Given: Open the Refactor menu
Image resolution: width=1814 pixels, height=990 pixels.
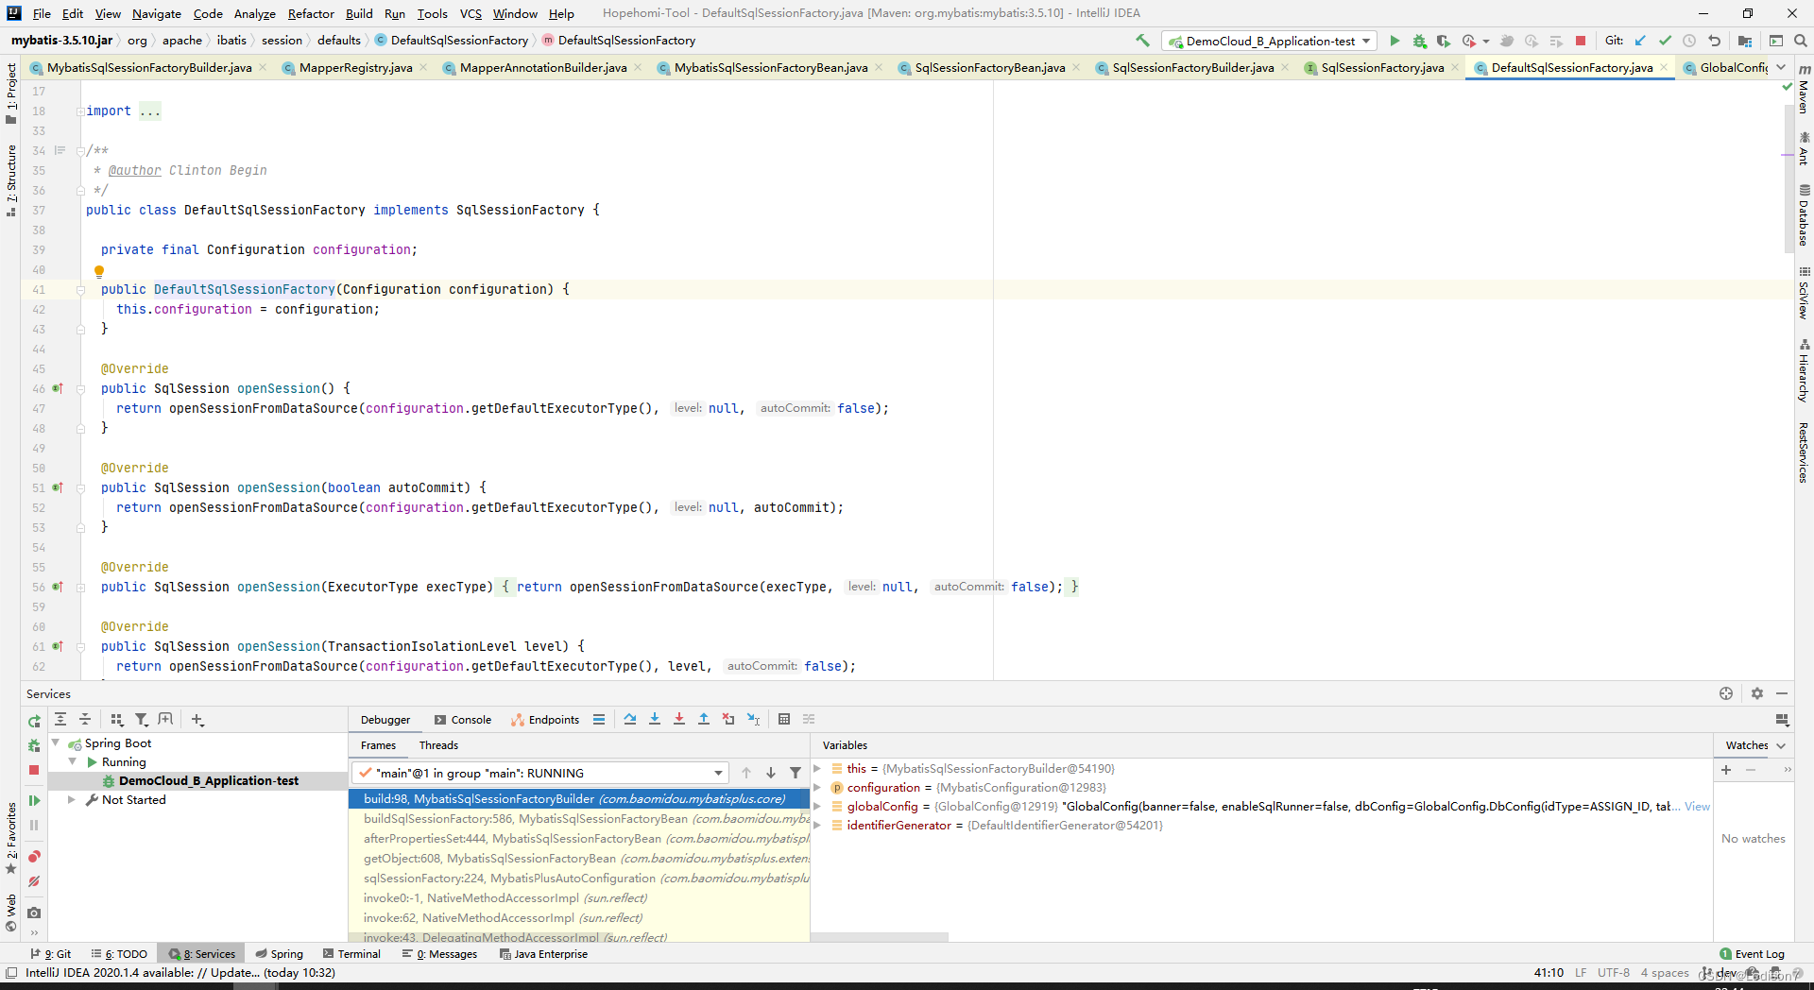Looking at the screenshot, I should pos(311,13).
